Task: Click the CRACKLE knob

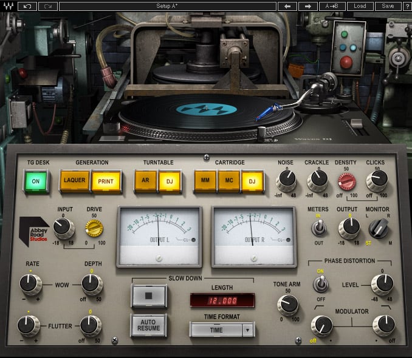Action: tap(318, 180)
